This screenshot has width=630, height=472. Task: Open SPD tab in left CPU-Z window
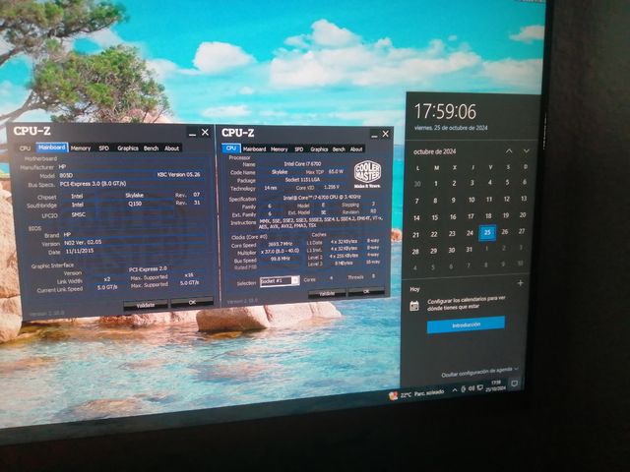click(x=103, y=148)
